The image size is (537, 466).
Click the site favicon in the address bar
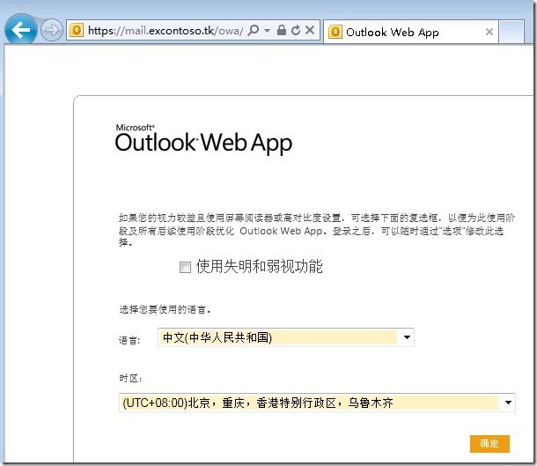click(x=77, y=31)
